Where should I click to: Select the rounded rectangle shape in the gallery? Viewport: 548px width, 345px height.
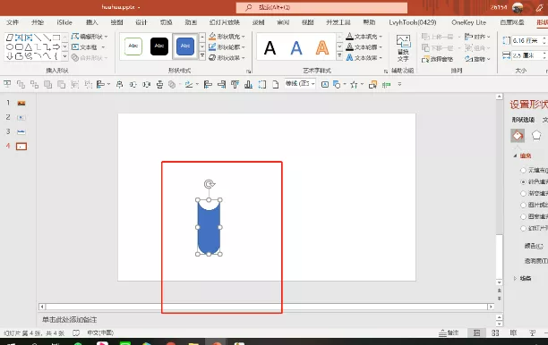pyautogui.click(x=19, y=46)
